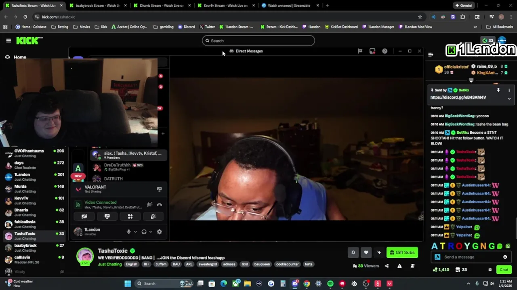This screenshot has width=517, height=290.
Task: Expand microphone input options arrow in Discord
Action: click(x=135, y=232)
